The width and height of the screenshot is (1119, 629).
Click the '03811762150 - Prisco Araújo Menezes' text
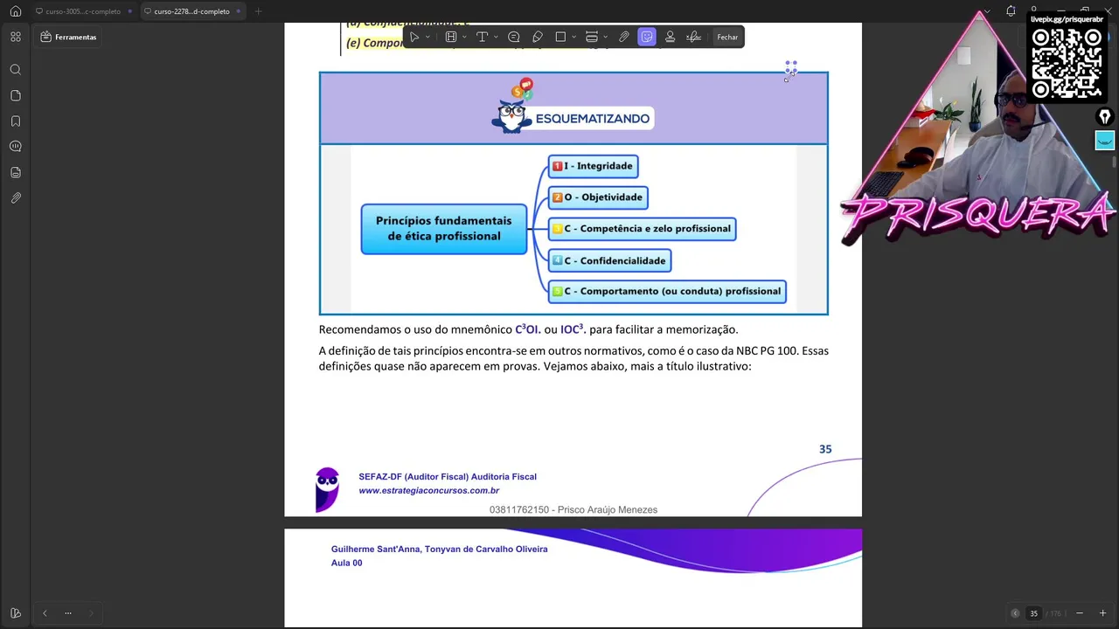coord(573,510)
